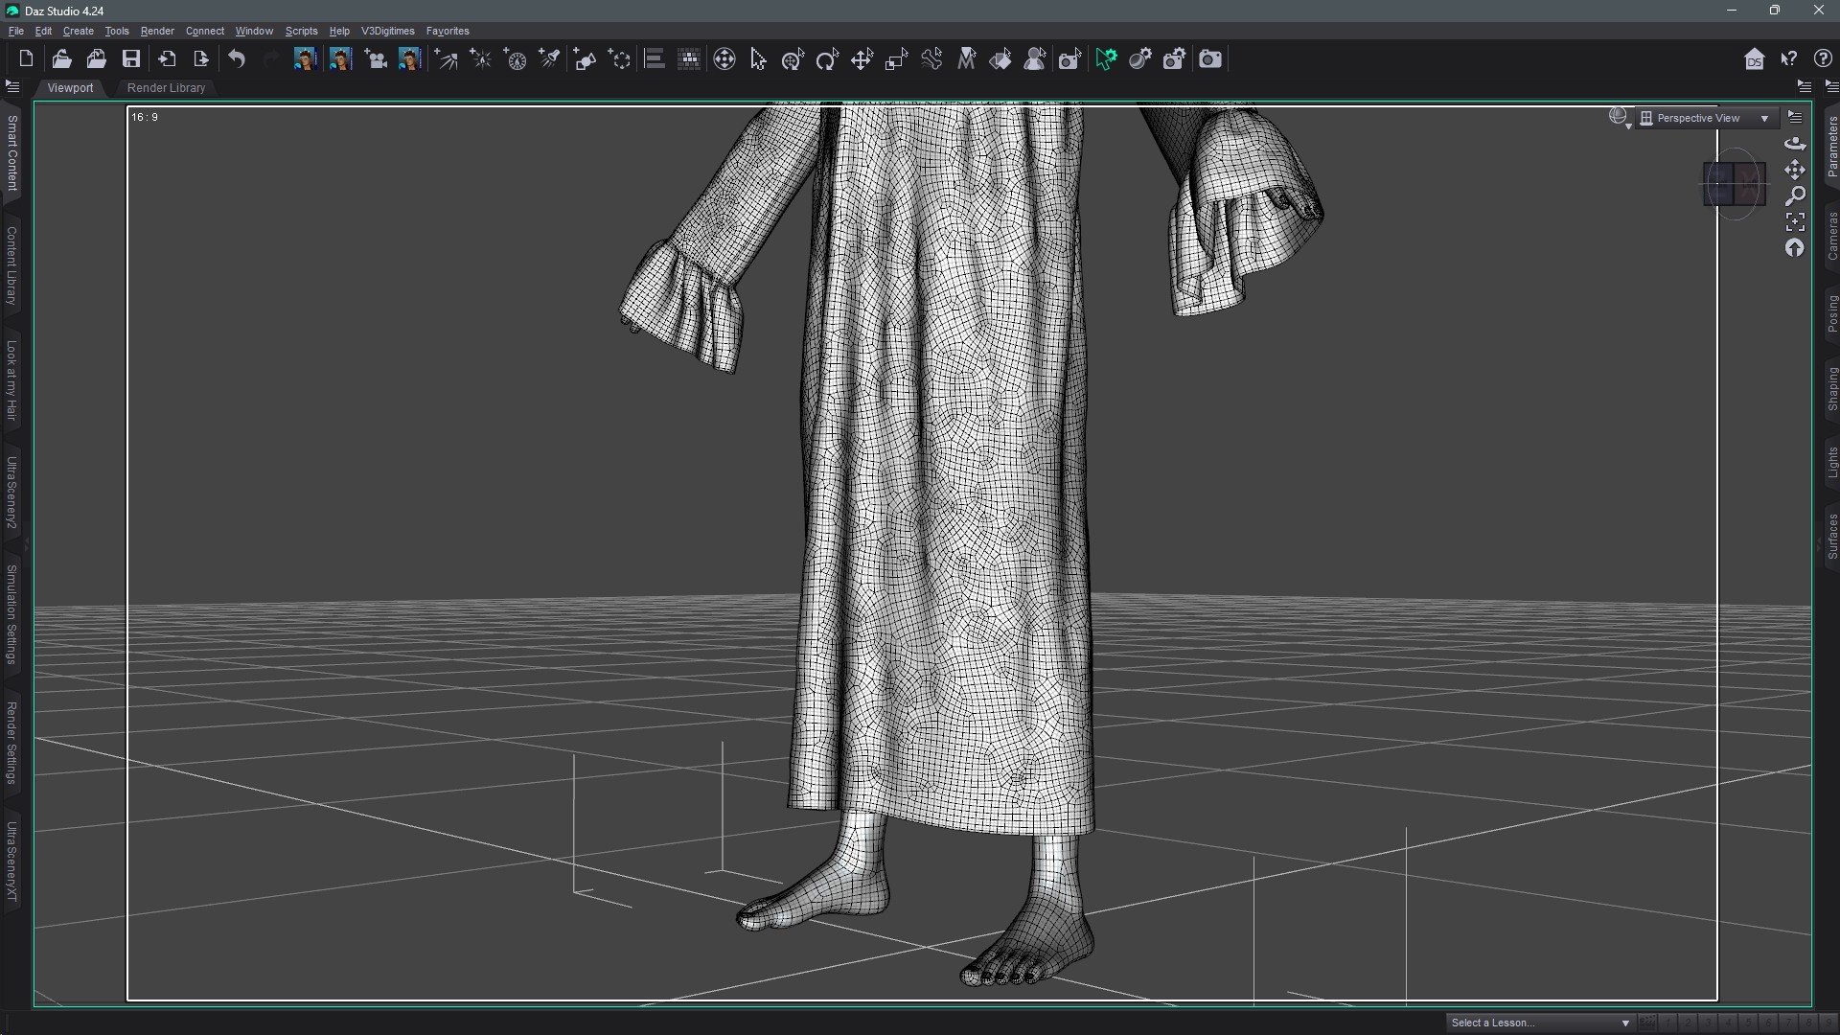Open the Render camera icon in the toolbar
This screenshot has width=1840, height=1035.
pos(1210,59)
